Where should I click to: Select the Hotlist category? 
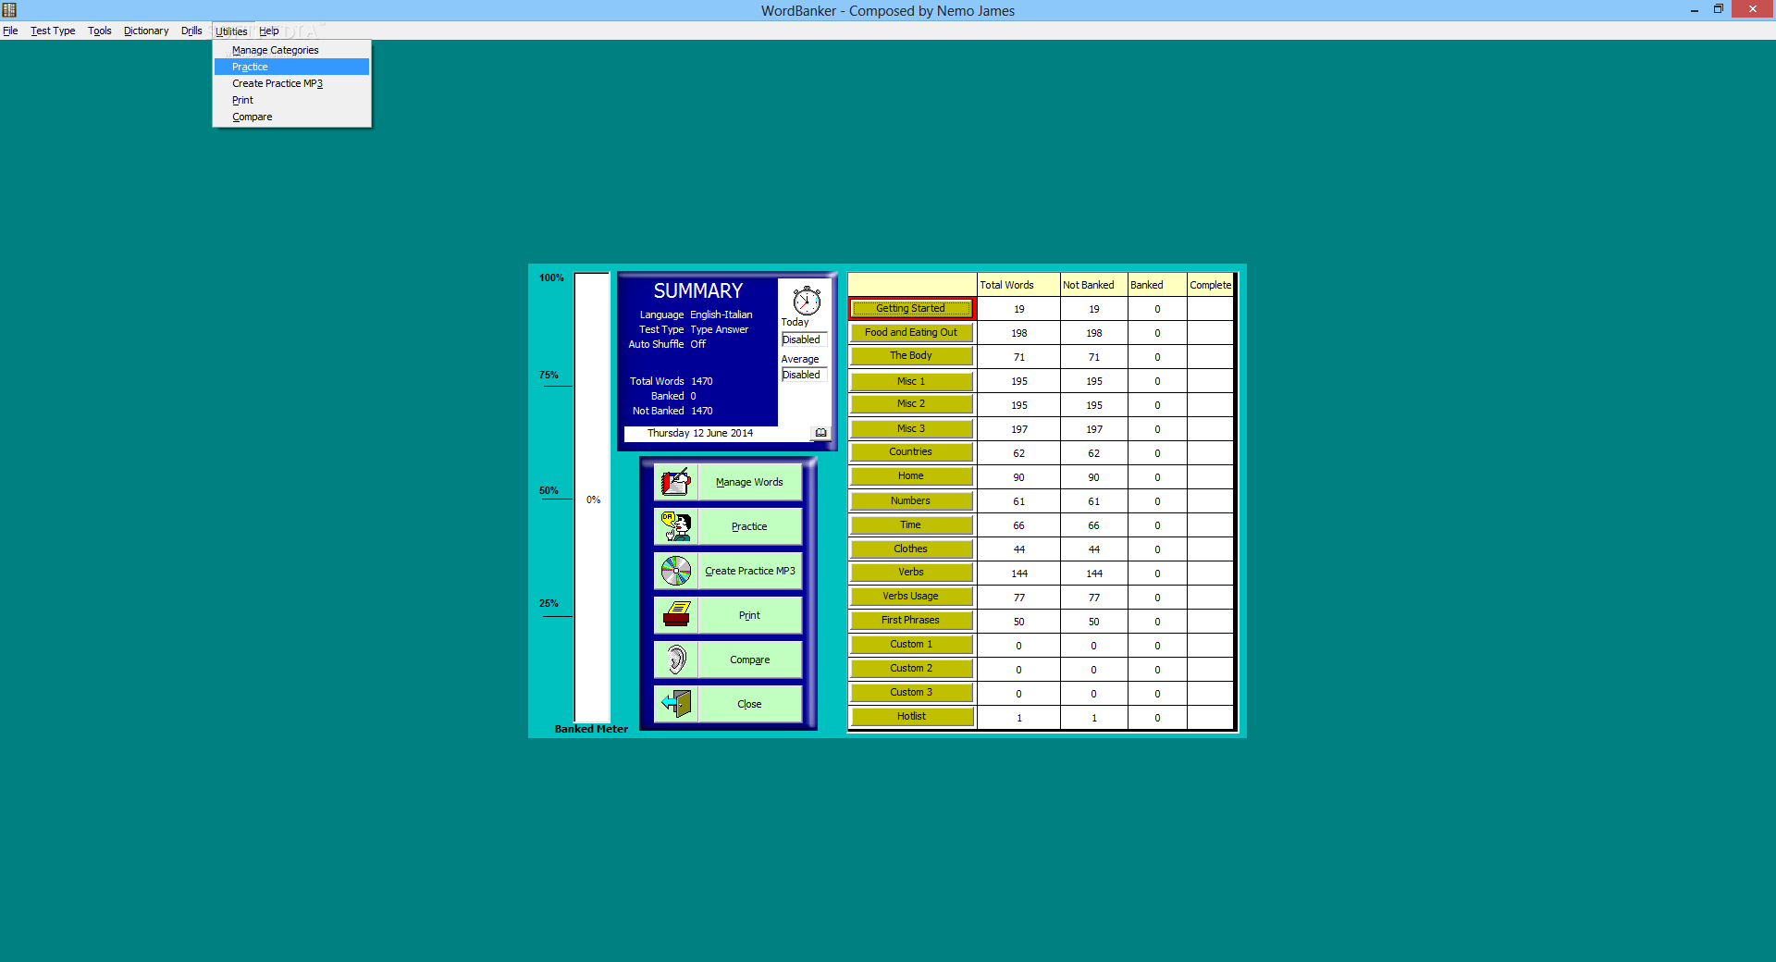[911, 717]
